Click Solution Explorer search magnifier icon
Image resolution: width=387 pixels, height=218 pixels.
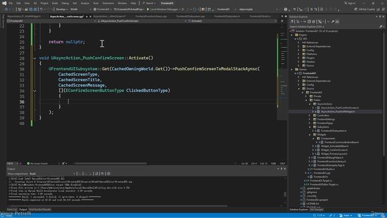tap(380, 27)
